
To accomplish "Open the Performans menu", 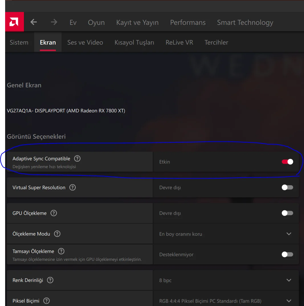I will click(188, 23).
